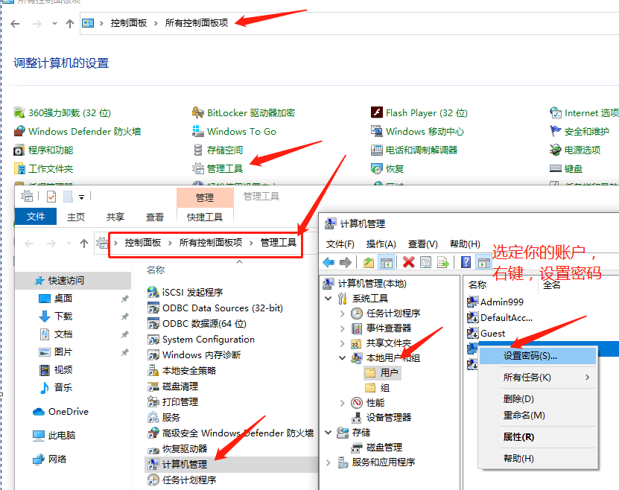
Task: Open the quick access toolbar customize dropdown
Action: click(82, 197)
